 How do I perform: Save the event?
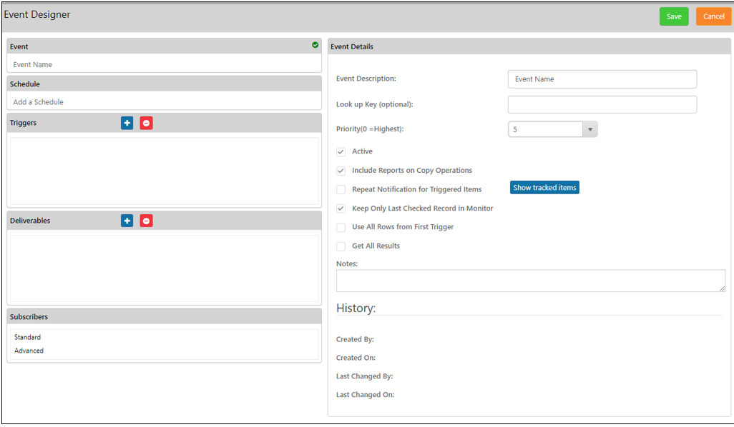[x=674, y=16]
